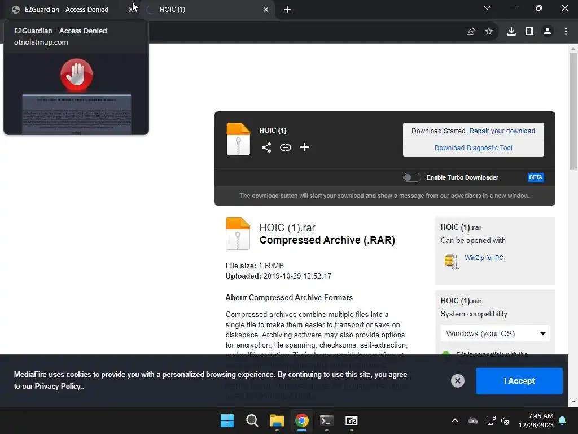Click the 'About Compressed Archive Formats' heading
This screenshot has height=434, width=578.
tap(289, 297)
